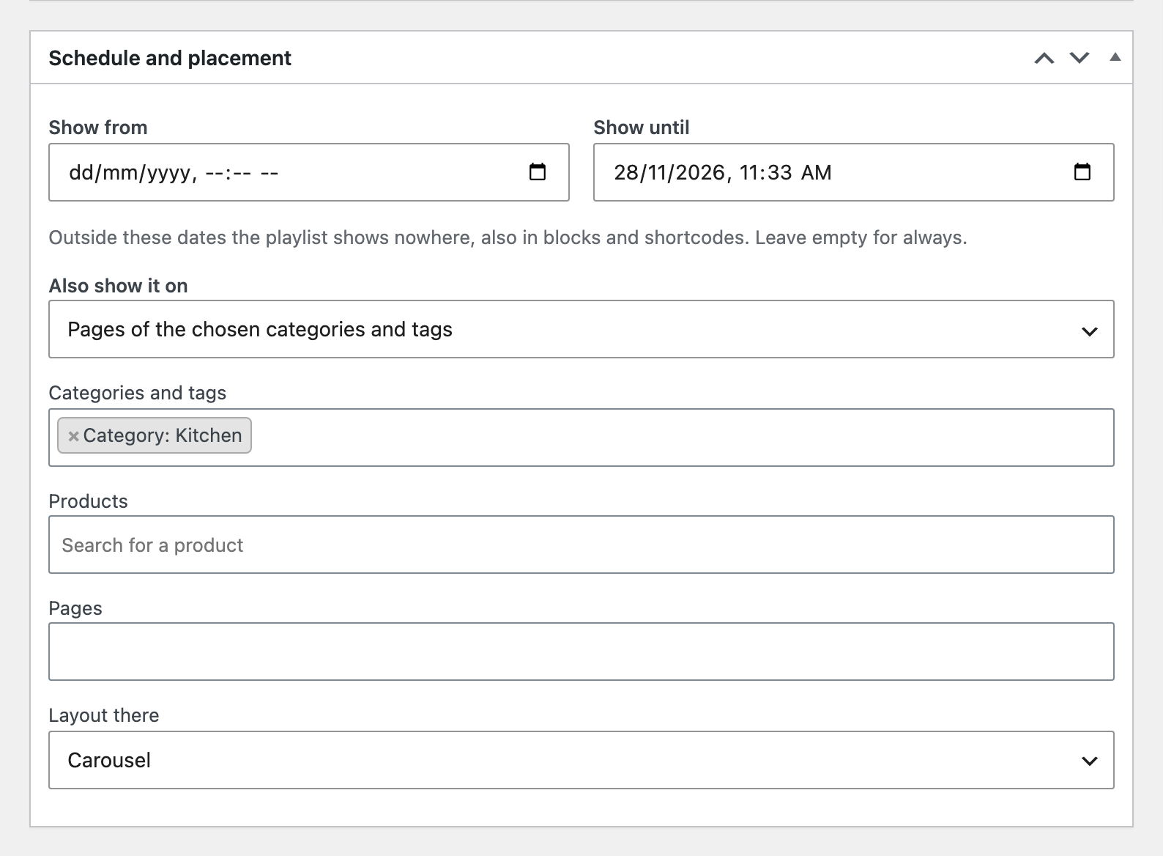Click into the empty Pages field
Image resolution: width=1163 pixels, height=856 pixels.
(581, 652)
